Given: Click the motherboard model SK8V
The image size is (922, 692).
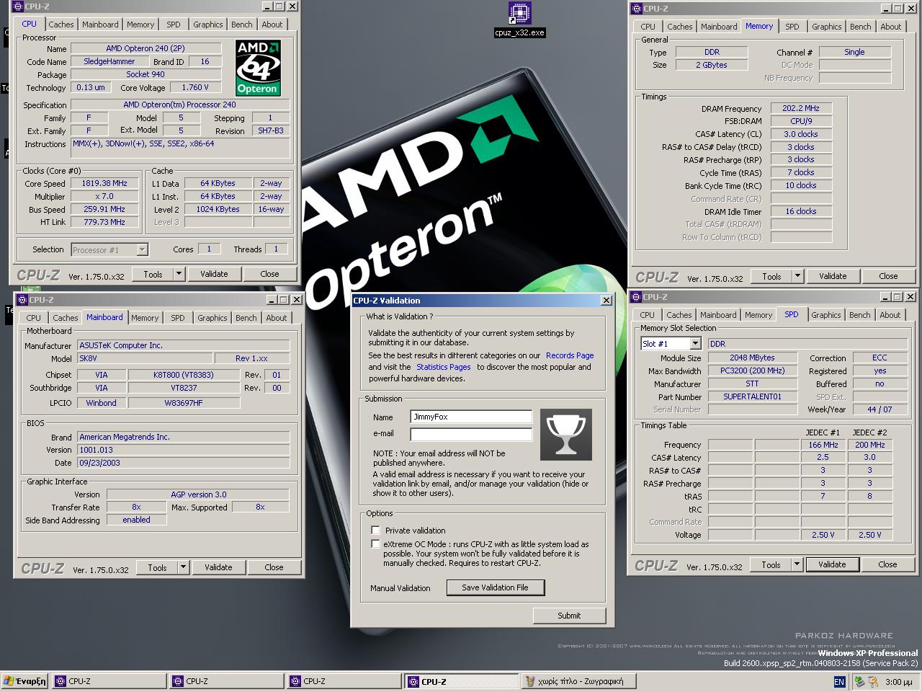Looking at the screenshot, I should coord(146,358).
